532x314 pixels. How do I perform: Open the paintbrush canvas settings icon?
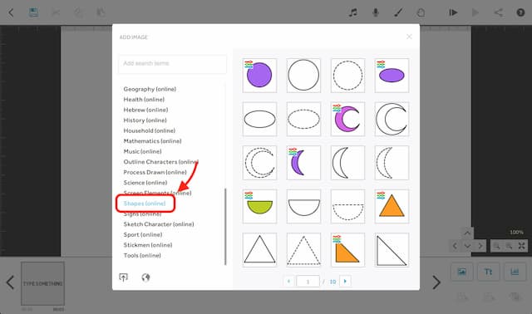coord(398,13)
